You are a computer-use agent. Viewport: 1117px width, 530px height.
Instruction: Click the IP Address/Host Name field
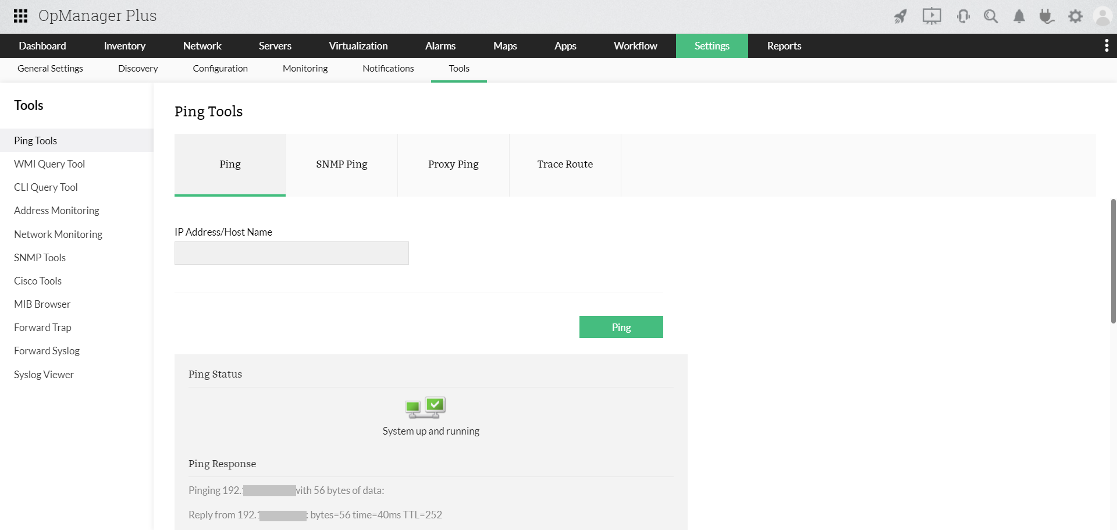pyautogui.click(x=291, y=253)
